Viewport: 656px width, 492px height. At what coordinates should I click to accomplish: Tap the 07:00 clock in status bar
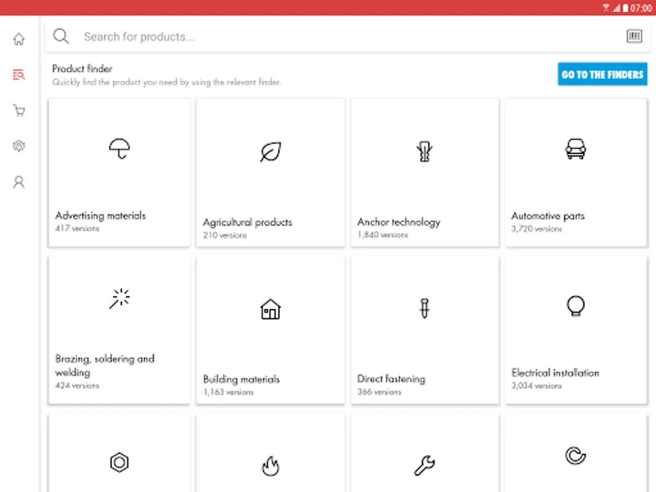point(641,8)
